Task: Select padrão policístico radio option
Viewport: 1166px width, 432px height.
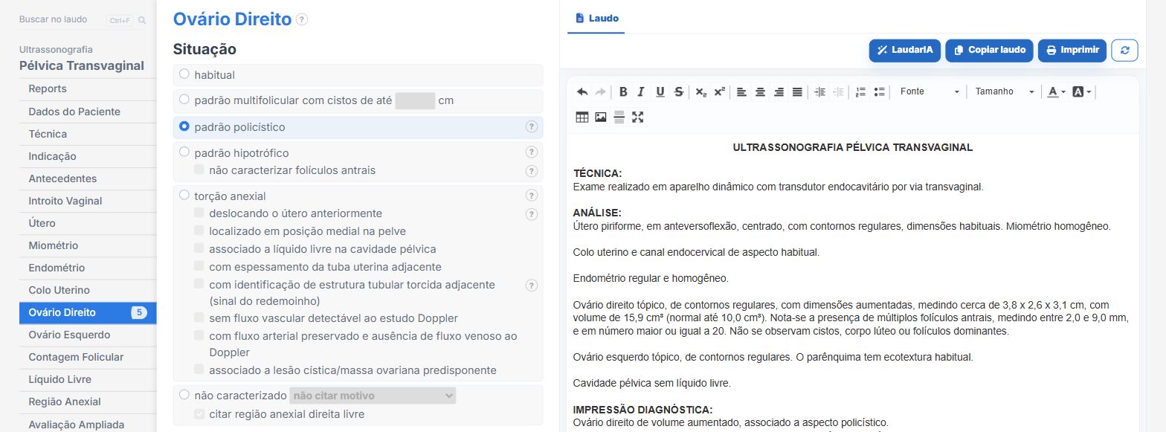Action: tap(184, 126)
